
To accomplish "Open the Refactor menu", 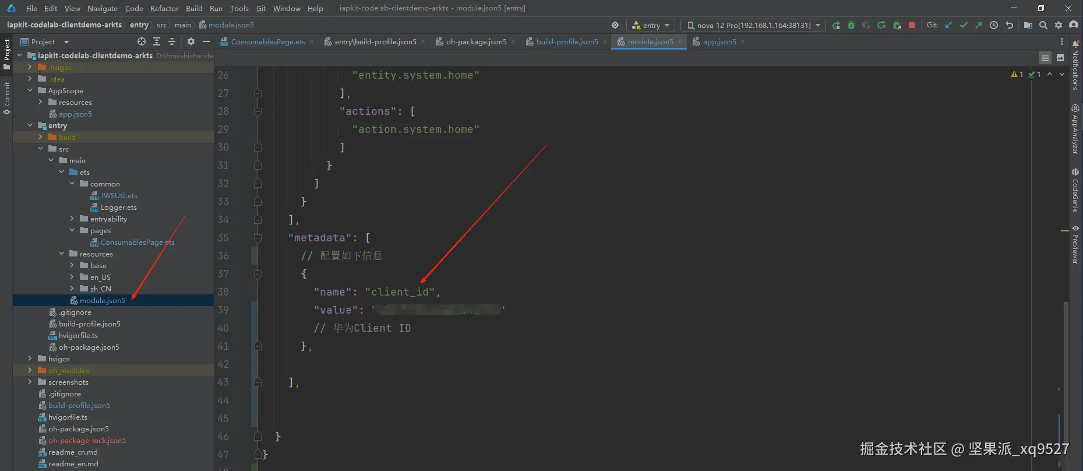I will pyautogui.click(x=164, y=8).
